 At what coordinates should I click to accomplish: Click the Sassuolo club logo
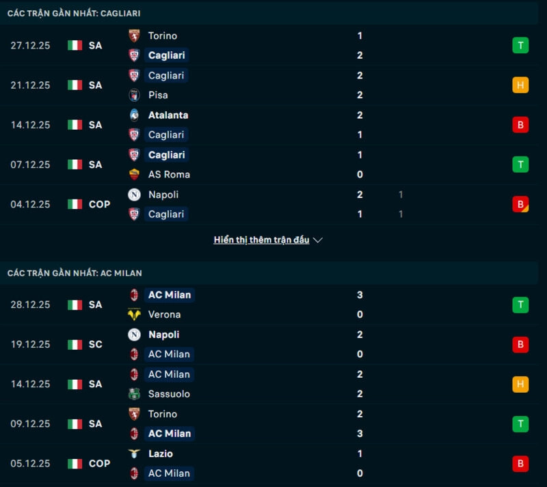pos(134,394)
